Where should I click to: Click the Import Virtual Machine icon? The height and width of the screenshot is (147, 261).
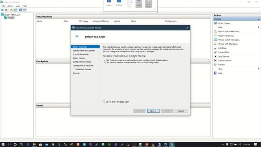coord(215,31)
